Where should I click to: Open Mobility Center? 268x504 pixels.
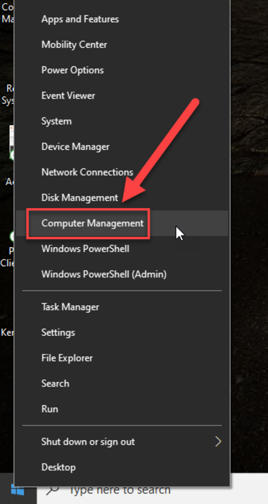pos(74,44)
